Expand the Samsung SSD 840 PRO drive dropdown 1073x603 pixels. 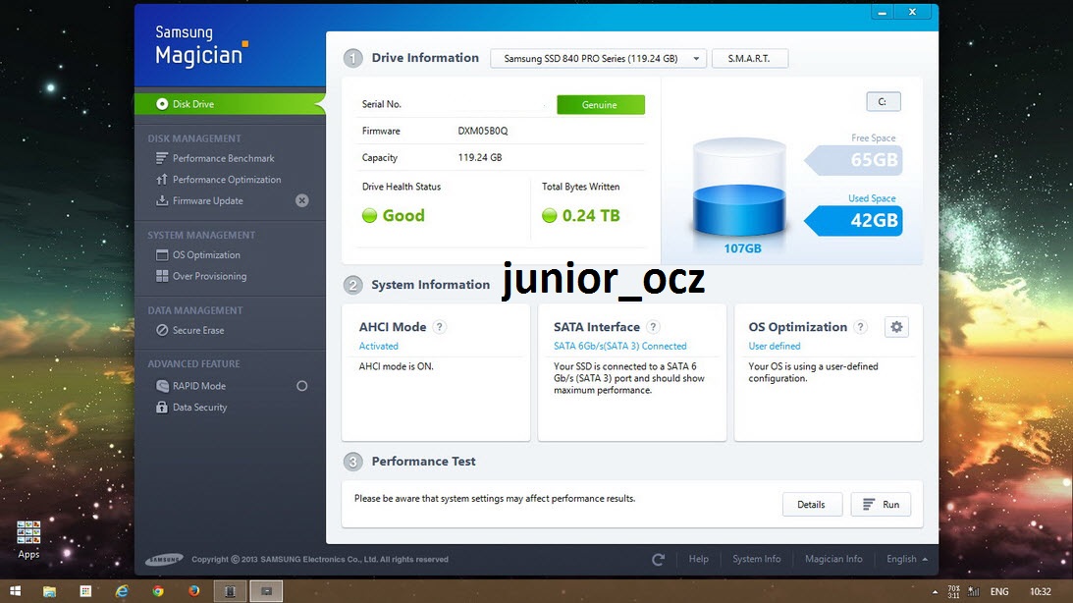pos(598,58)
